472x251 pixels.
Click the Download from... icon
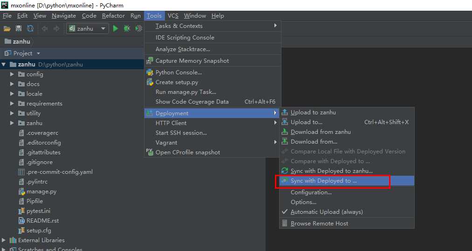click(285, 141)
